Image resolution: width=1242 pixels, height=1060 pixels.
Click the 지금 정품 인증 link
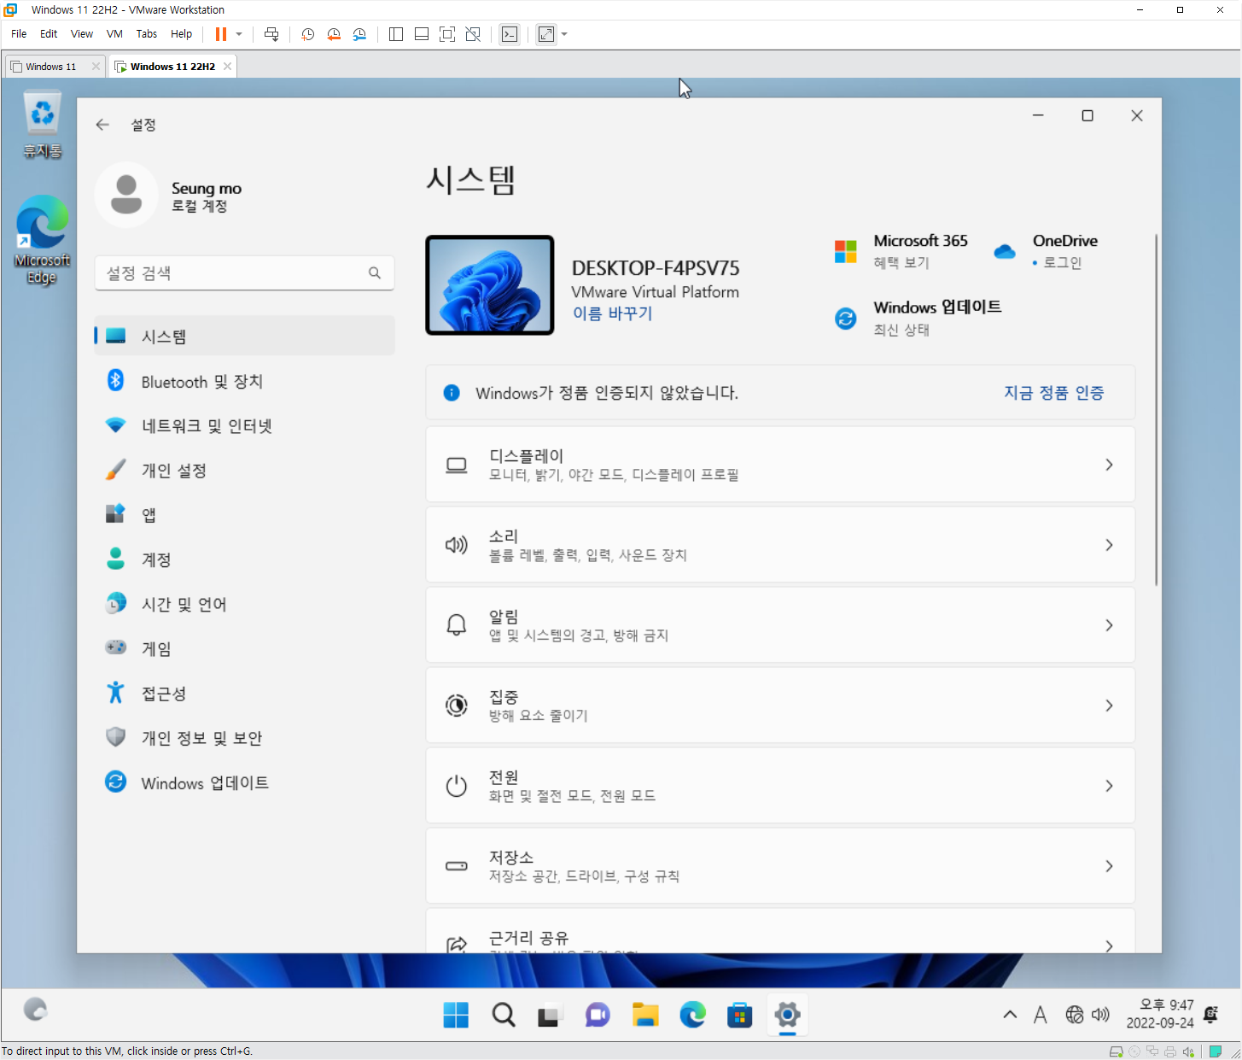tap(1053, 393)
